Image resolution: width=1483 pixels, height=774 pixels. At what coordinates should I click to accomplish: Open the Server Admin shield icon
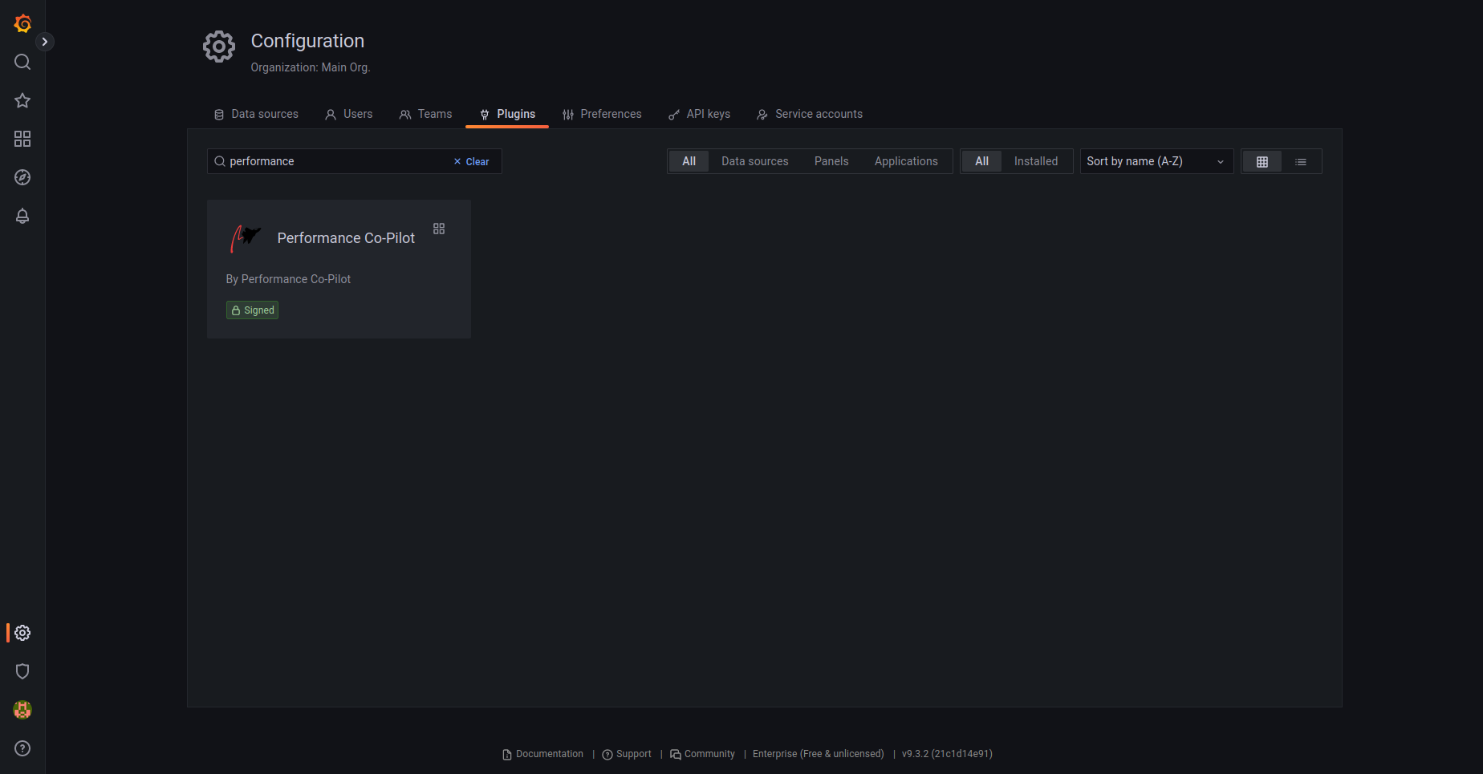tap(22, 671)
